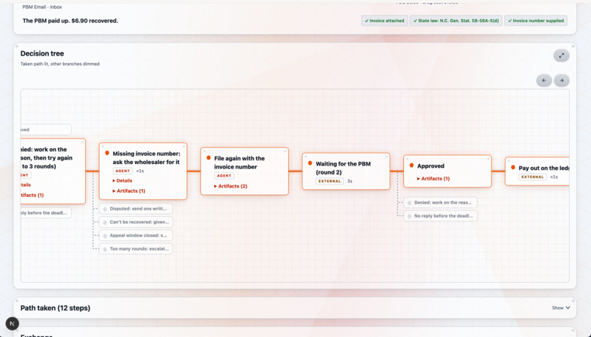The width and height of the screenshot is (591, 337).
Task: Go to the previous decision tree step
Action: pos(544,80)
